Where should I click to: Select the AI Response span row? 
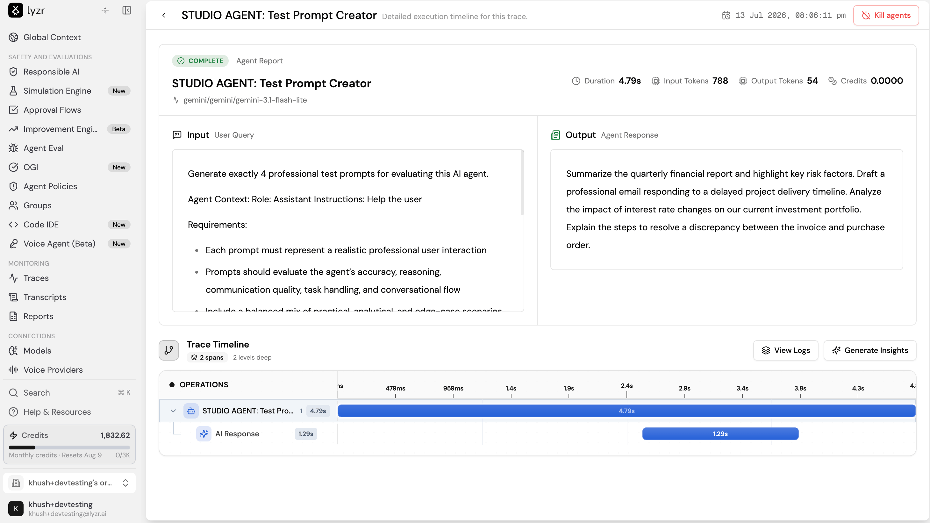248,433
